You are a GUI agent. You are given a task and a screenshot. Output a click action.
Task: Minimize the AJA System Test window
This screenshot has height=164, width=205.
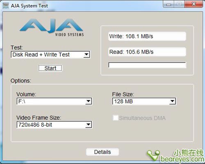tap(169, 4)
